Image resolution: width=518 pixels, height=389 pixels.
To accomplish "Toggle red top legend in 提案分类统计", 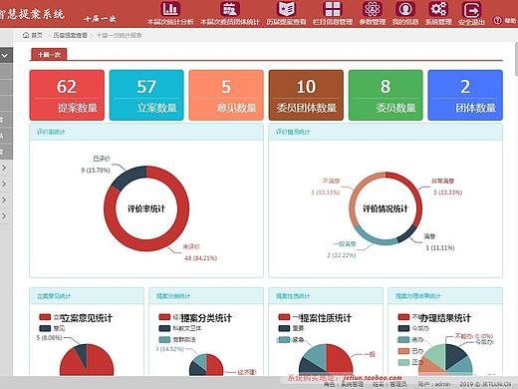I will coord(164,317).
